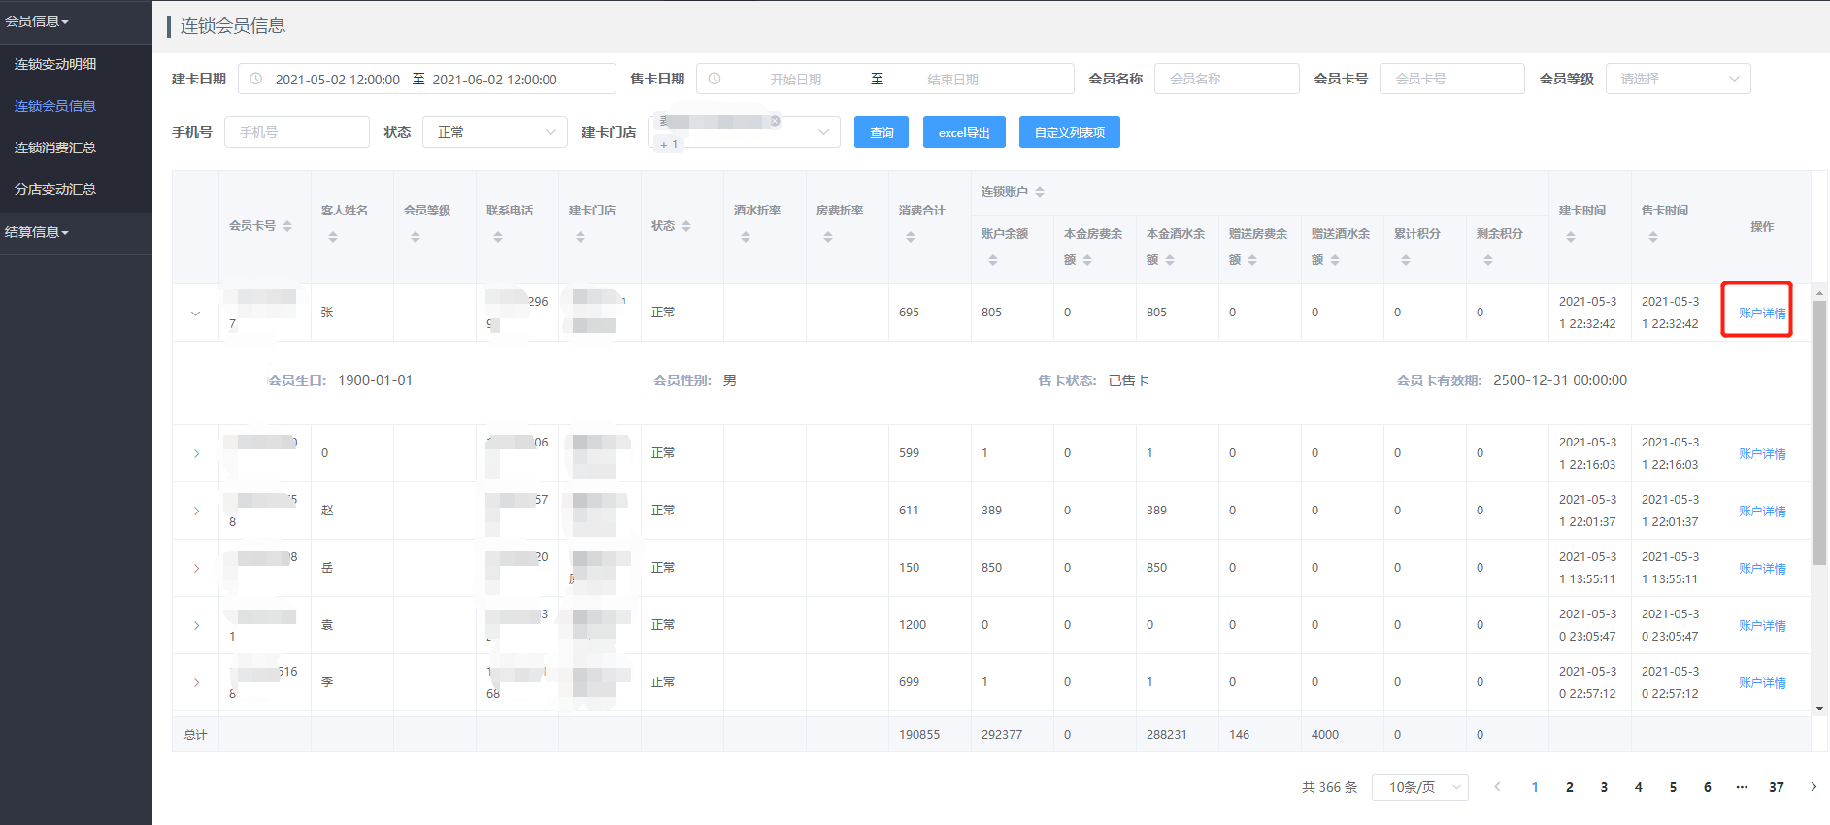This screenshot has width=1830, height=825.
Task: Open 状态 dropdown showing 正常
Action: click(495, 132)
